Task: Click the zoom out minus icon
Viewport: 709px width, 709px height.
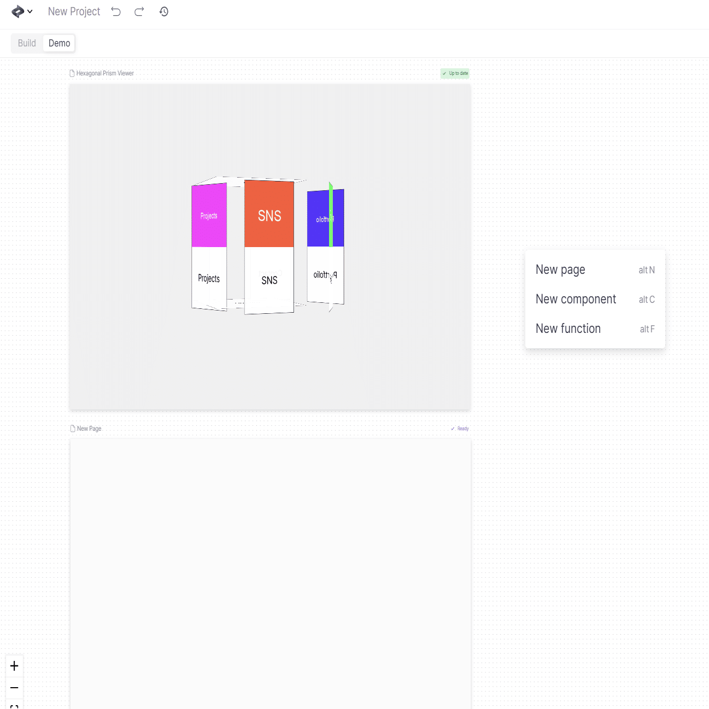Action: coord(14,687)
